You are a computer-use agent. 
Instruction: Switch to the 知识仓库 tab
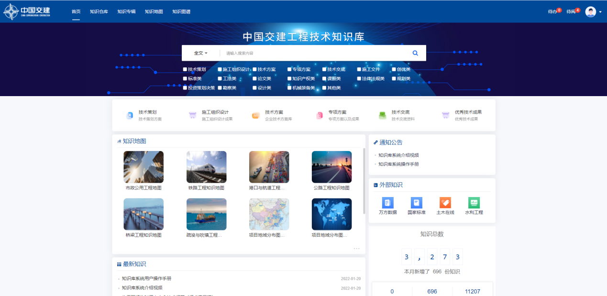(x=99, y=11)
